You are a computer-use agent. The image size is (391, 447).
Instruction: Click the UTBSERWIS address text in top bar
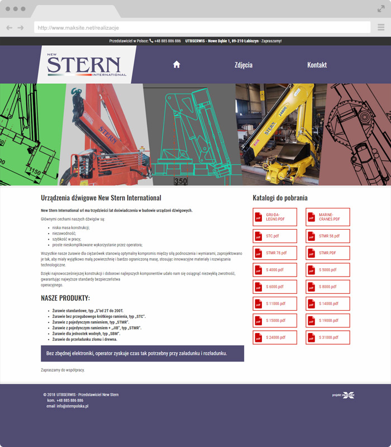(x=222, y=41)
